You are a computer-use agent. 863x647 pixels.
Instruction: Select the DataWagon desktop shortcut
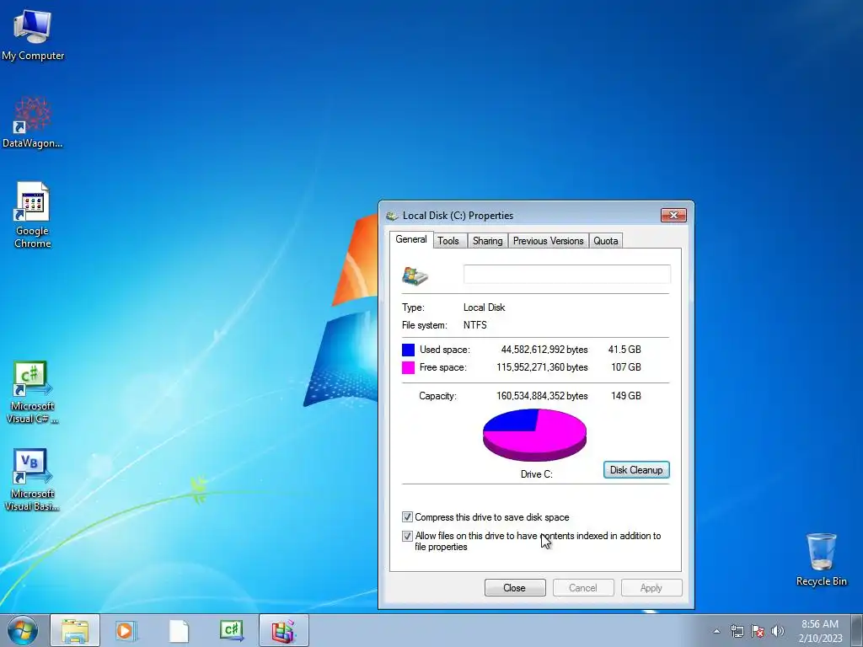[33, 122]
